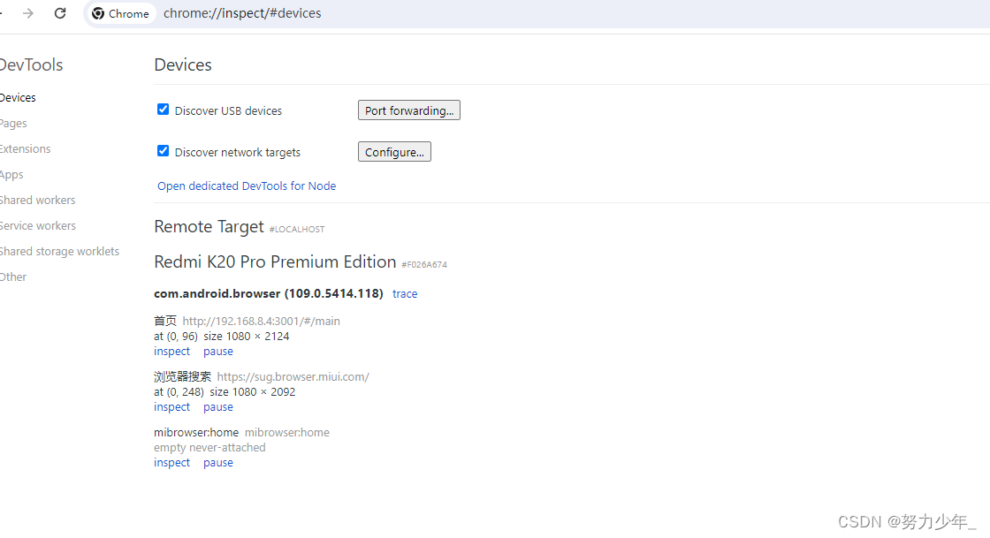The height and width of the screenshot is (538, 990).
Task: Click the Chrome site info chip
Action: [x=120, y=13]
